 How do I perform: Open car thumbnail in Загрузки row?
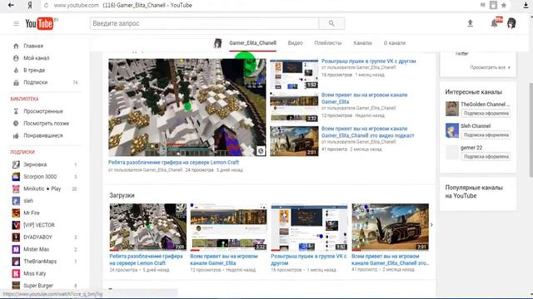390,227
